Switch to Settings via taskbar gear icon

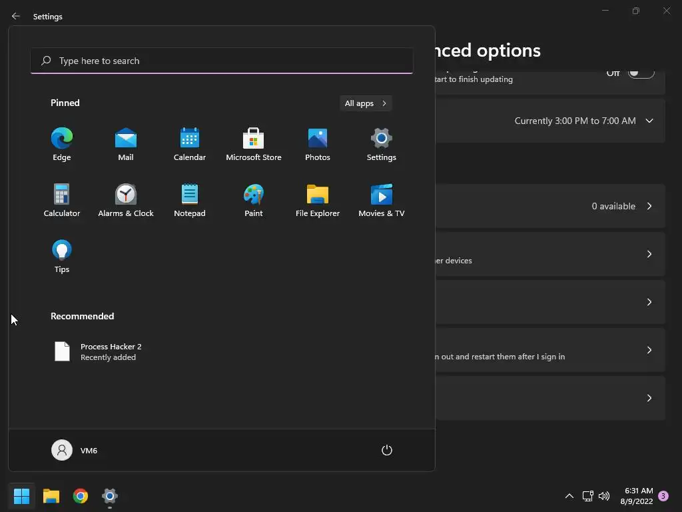pos(110,496)
